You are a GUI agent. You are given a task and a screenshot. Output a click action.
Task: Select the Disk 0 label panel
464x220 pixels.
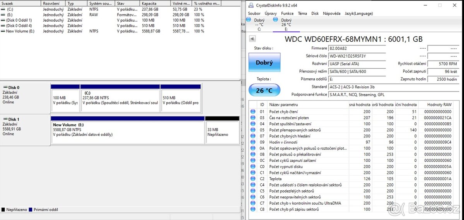(25, 98)
